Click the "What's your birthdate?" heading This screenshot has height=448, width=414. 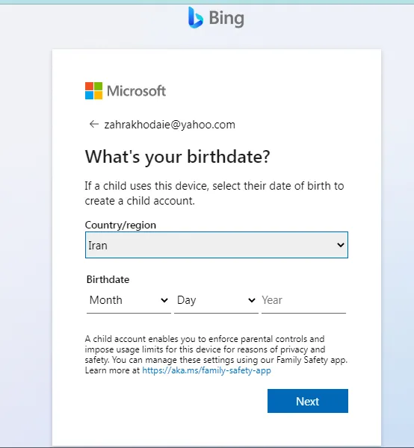pos(177,157)
